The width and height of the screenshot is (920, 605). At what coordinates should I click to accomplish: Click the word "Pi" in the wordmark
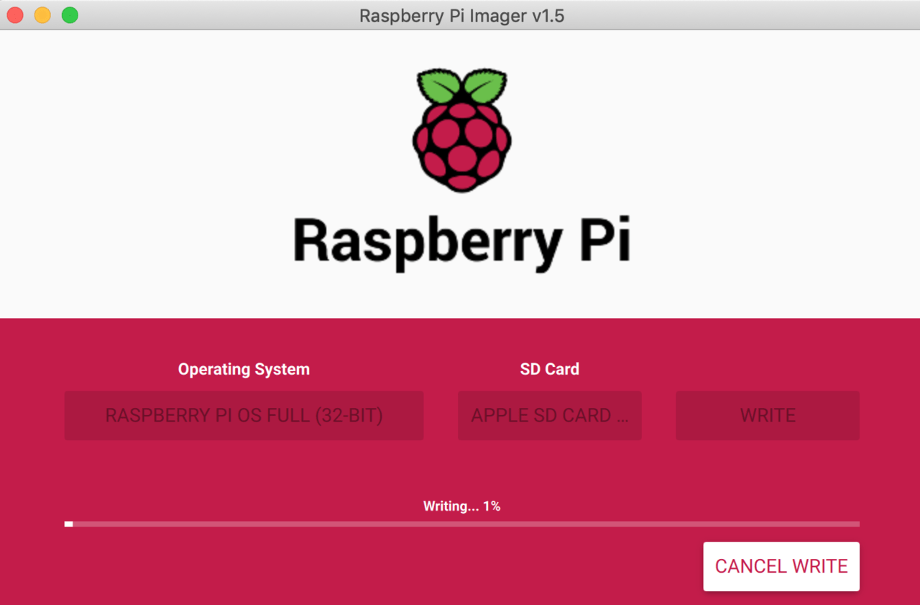pos(605,241)
